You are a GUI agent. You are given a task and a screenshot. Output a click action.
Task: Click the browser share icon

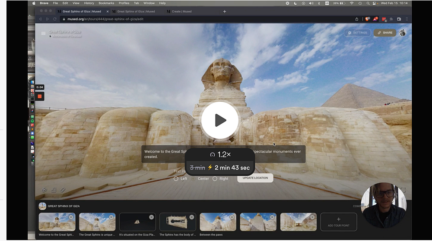[357, 19]
